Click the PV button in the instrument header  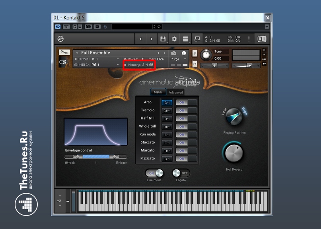tap(264, 64)
